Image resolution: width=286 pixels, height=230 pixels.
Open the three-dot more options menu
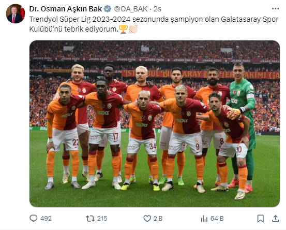click(x=276, y=9)
